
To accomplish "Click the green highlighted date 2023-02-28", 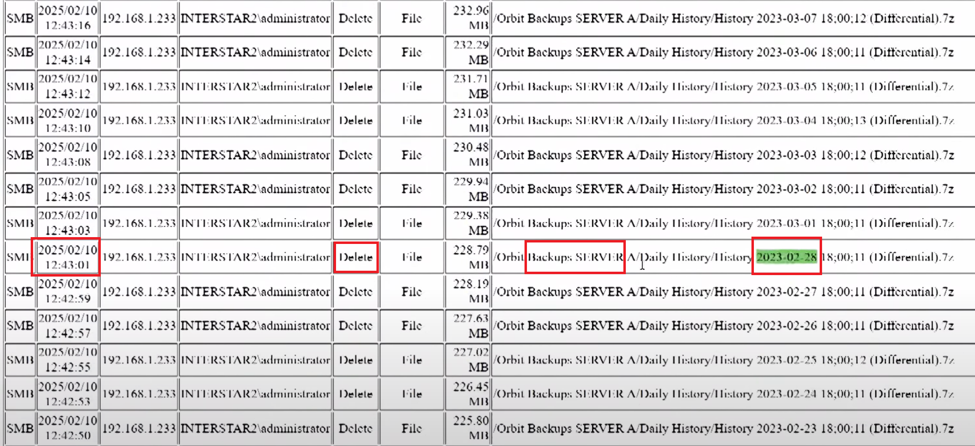I will click(x=786, y=257).
